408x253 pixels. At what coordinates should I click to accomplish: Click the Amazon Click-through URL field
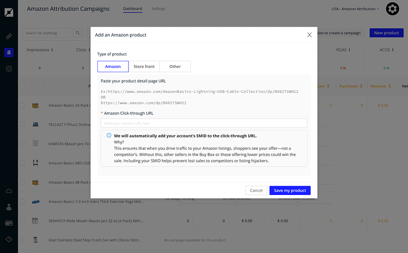204,123
